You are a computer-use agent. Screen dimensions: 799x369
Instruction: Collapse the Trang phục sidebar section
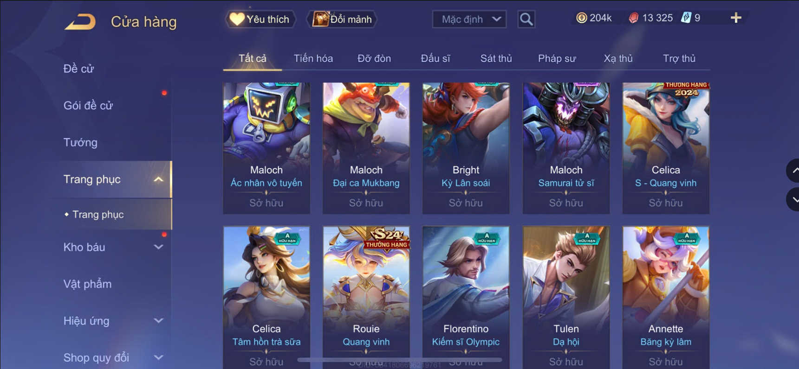[x=158, y=179]
